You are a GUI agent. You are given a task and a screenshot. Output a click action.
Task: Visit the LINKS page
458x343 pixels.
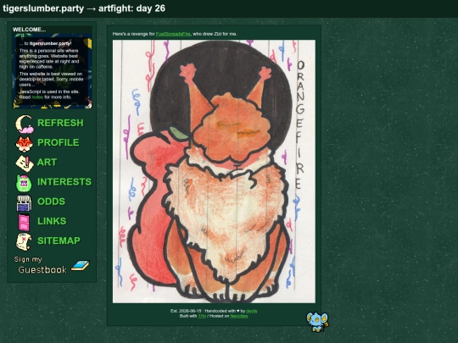click(52, 221)
